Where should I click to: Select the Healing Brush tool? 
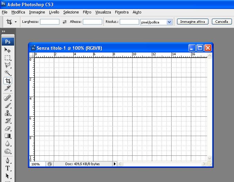tap(8, 98)
